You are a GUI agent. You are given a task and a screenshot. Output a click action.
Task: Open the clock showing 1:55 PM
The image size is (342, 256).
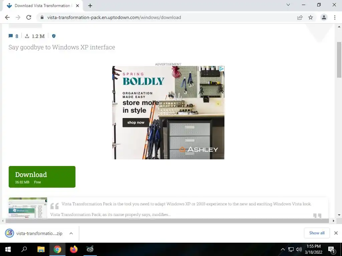pyautogui.click(x=313, y=249)
